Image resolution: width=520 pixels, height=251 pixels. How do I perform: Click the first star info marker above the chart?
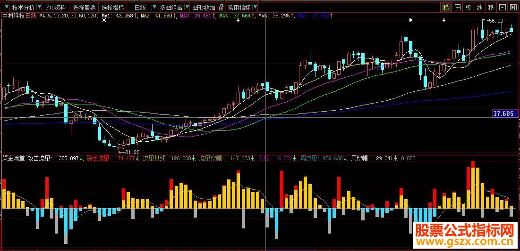(x=104, y=20)
